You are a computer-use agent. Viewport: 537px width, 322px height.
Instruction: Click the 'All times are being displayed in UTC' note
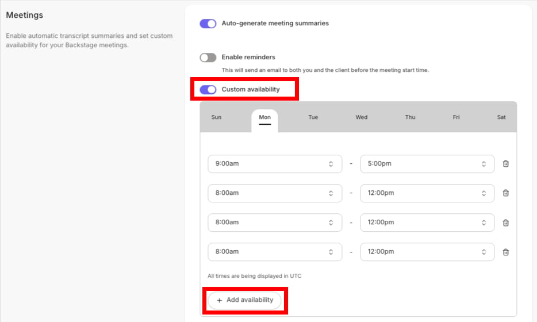point(255,276)
